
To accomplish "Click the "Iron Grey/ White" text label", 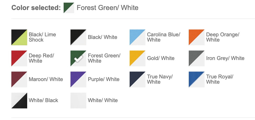I will point(225,58).
